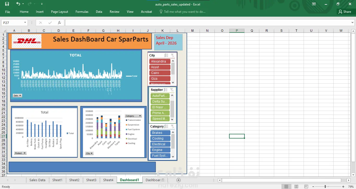The height and width of the screenshot is (189, 356).
Task: Zoom out with the minus button
Action: 313,187
